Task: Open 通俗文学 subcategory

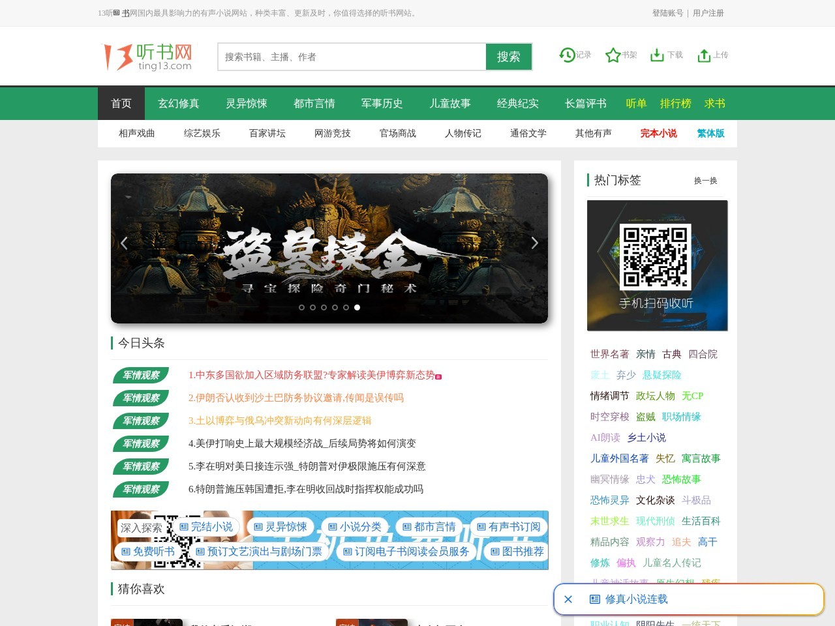Action: [x=528, y=133]
